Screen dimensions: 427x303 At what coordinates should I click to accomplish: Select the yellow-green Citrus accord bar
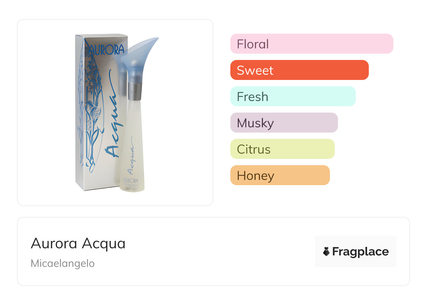pyautogui.click(x=282, y=149)
